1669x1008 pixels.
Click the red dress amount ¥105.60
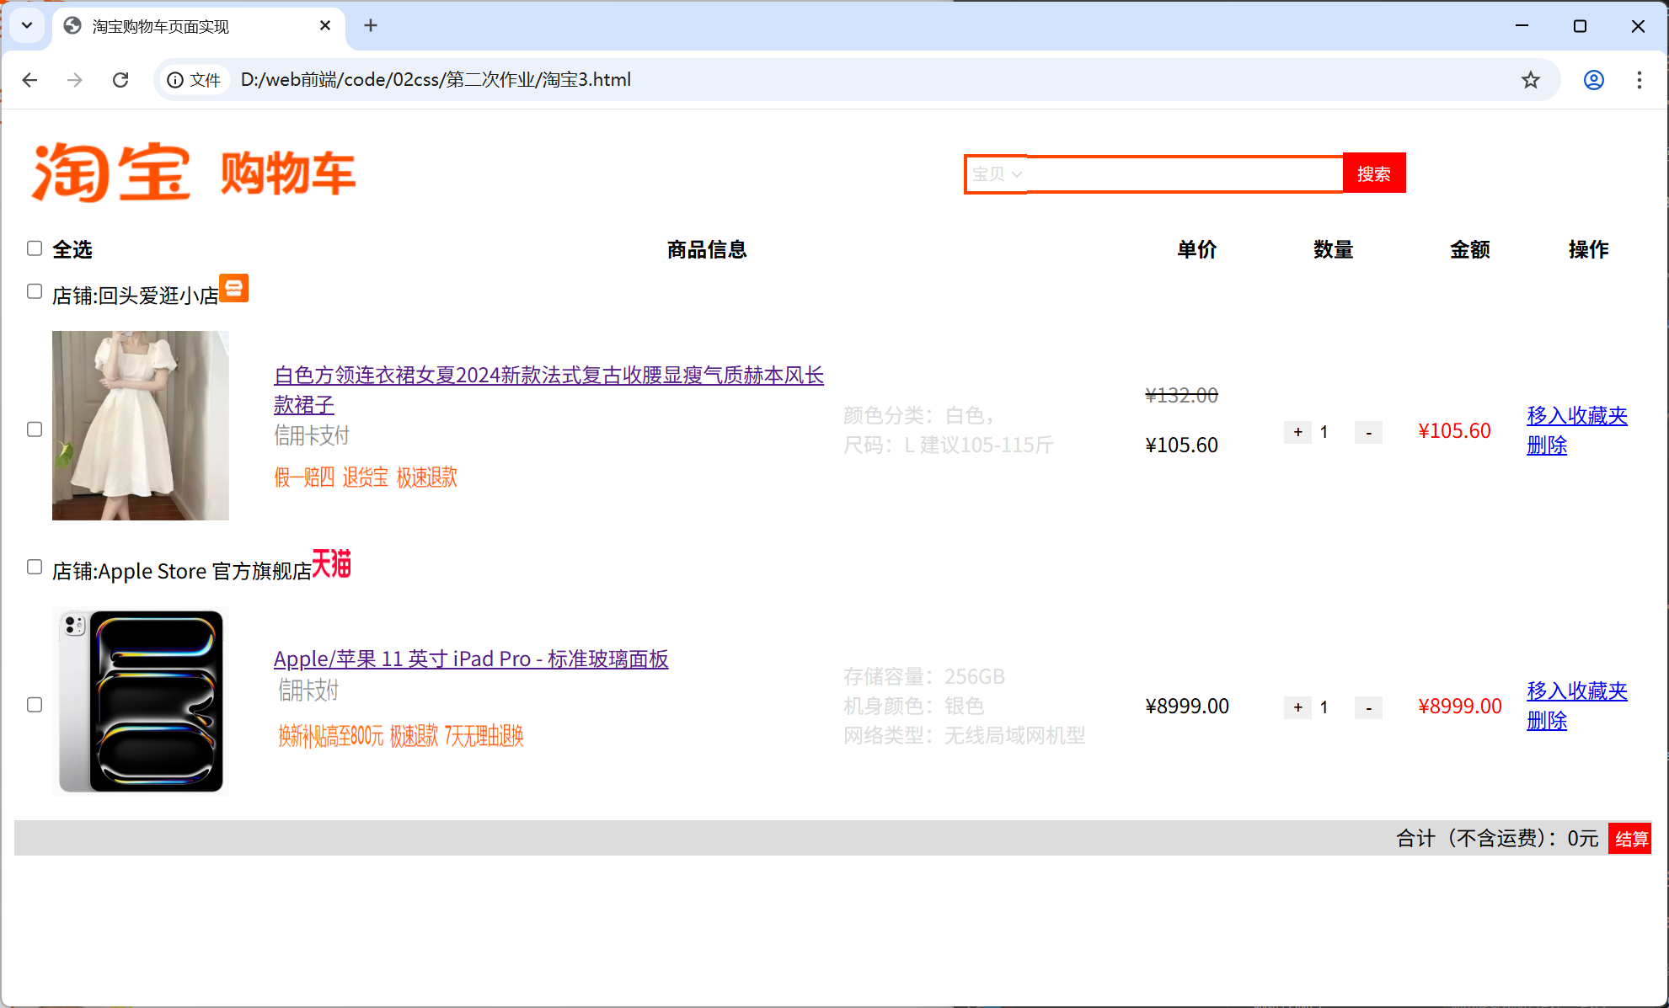(1454, 431)
